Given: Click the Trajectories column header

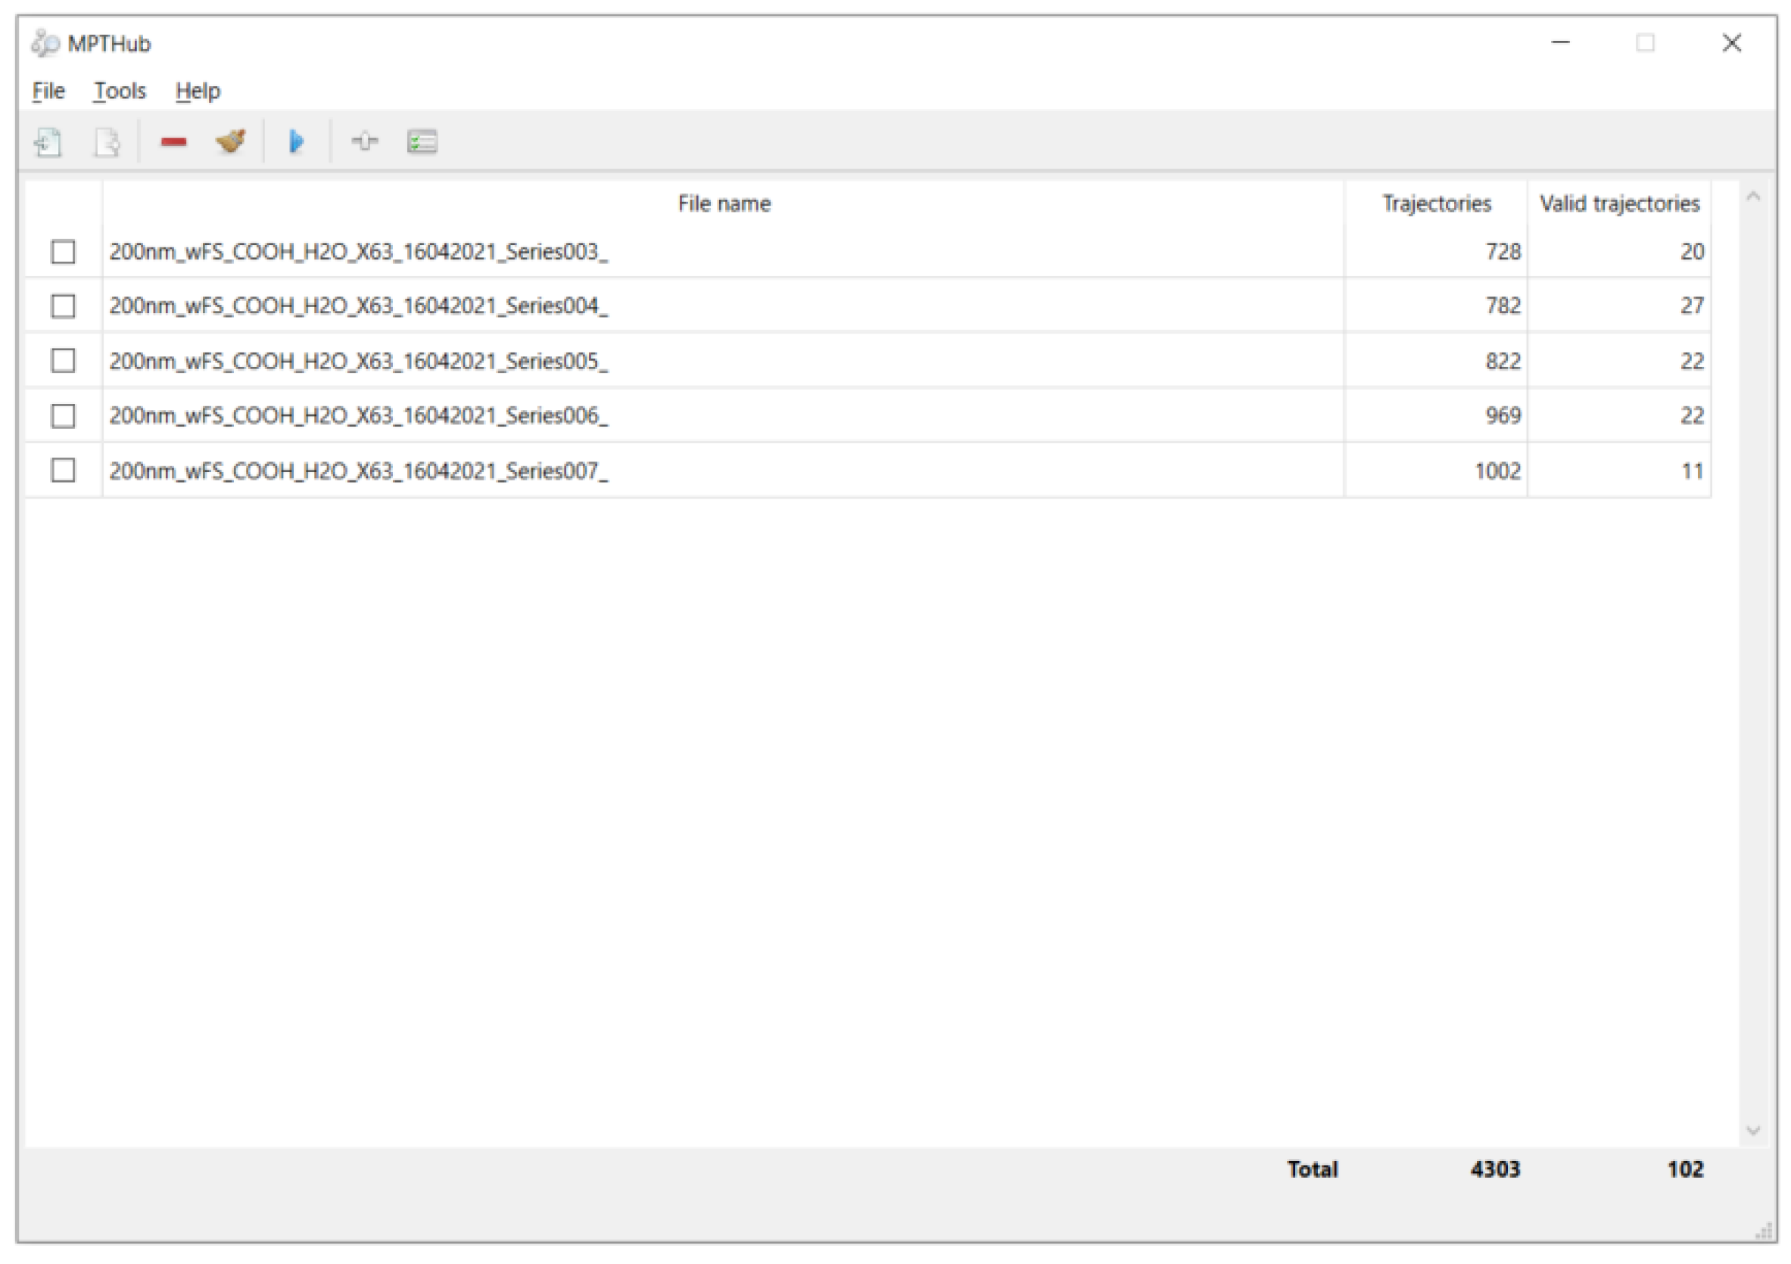Looking at the screenshot, I should pos(1436,203).
